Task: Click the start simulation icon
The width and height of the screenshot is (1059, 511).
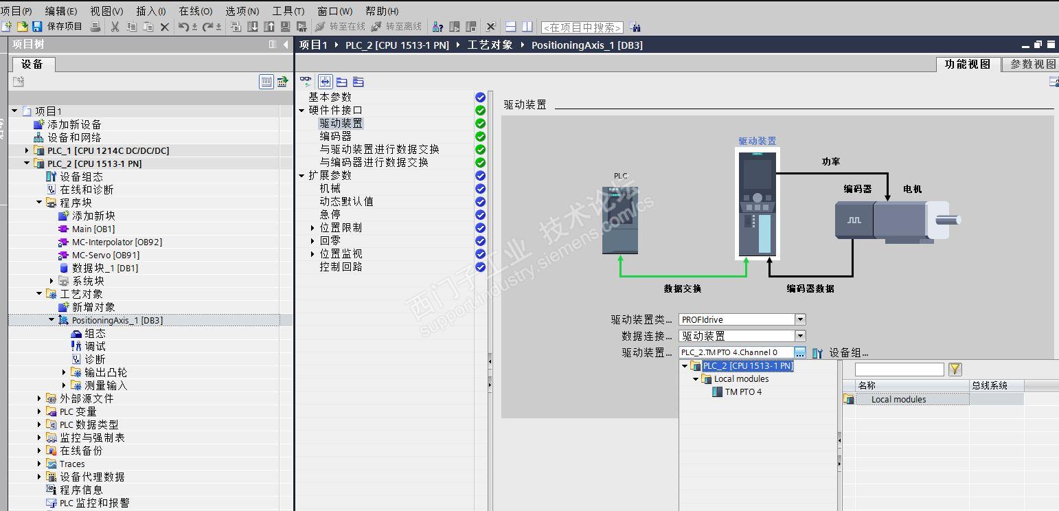Action: point(285,27)
